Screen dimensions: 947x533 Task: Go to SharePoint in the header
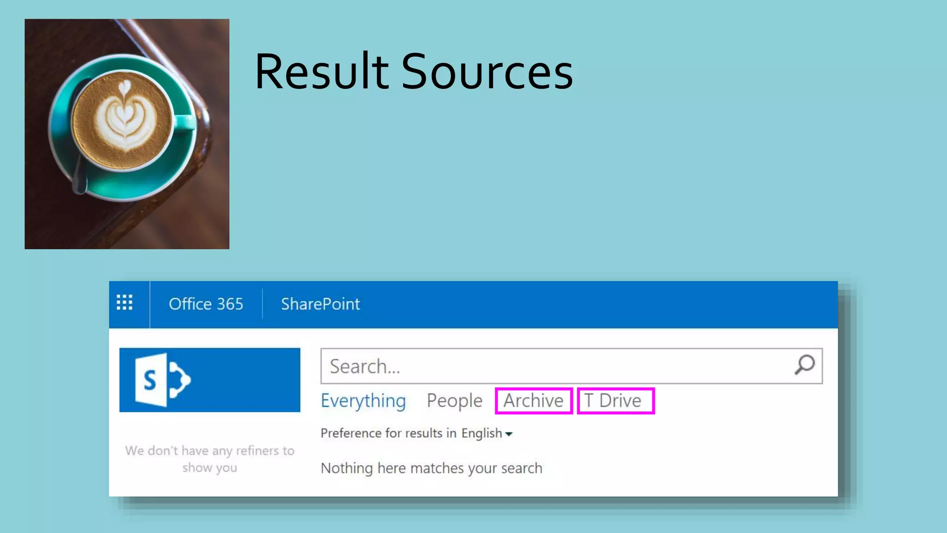320,304
